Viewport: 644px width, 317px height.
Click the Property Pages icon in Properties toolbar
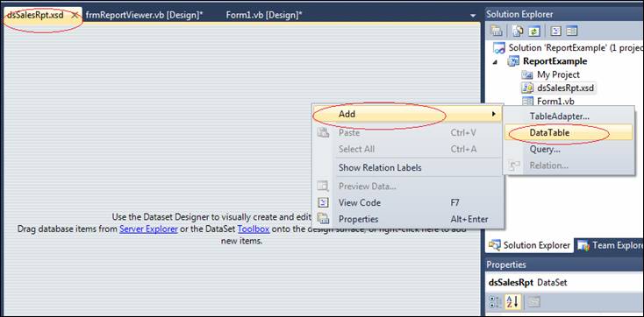(x=533, y=302)
